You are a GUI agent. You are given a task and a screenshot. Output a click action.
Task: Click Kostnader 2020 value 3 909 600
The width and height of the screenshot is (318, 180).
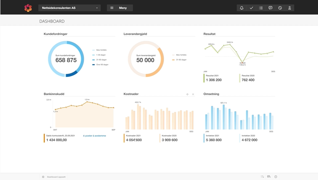169,140
